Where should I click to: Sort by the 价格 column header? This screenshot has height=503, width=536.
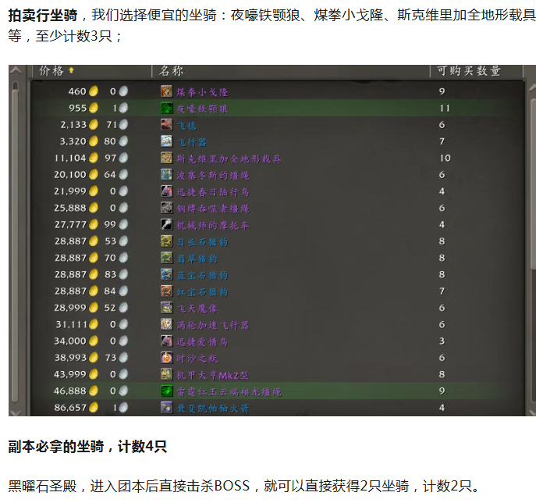(51, 71)
